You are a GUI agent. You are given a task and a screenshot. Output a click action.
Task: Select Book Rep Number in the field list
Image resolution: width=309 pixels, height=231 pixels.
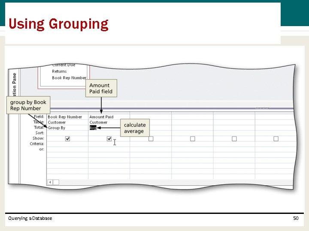[69, 78]
